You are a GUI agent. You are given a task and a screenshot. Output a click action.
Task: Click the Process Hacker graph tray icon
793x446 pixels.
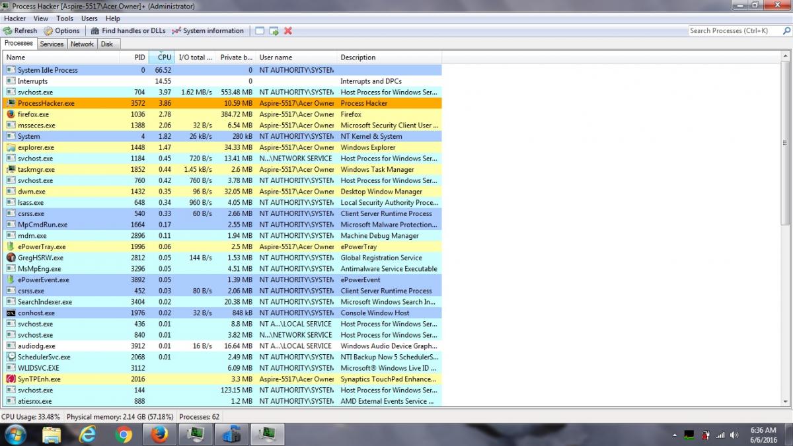point(689,435)
